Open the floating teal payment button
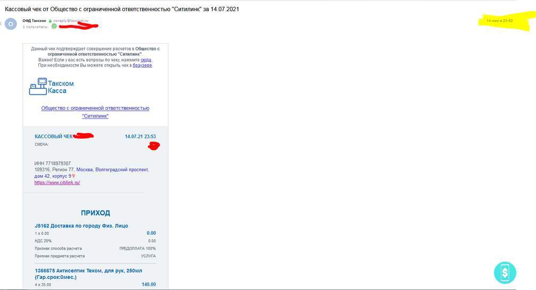This screenshot has width=536, height=290. tap(505, 272)
